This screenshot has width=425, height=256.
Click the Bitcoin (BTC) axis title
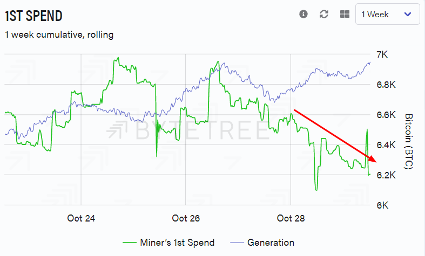coord(408,142)
